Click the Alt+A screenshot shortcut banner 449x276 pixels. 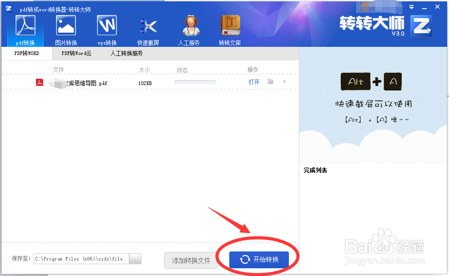373,105
